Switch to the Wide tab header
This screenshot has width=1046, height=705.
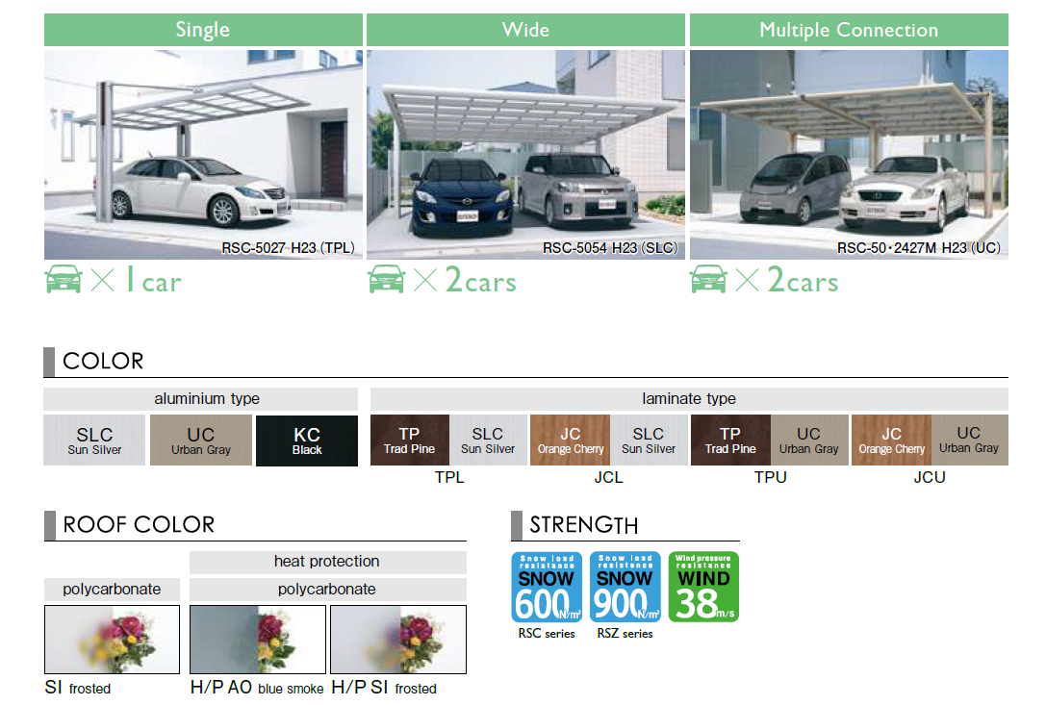tap(525, 30)
